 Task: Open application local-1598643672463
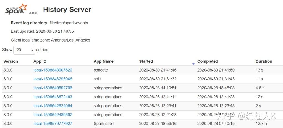[x=53, y=97]
